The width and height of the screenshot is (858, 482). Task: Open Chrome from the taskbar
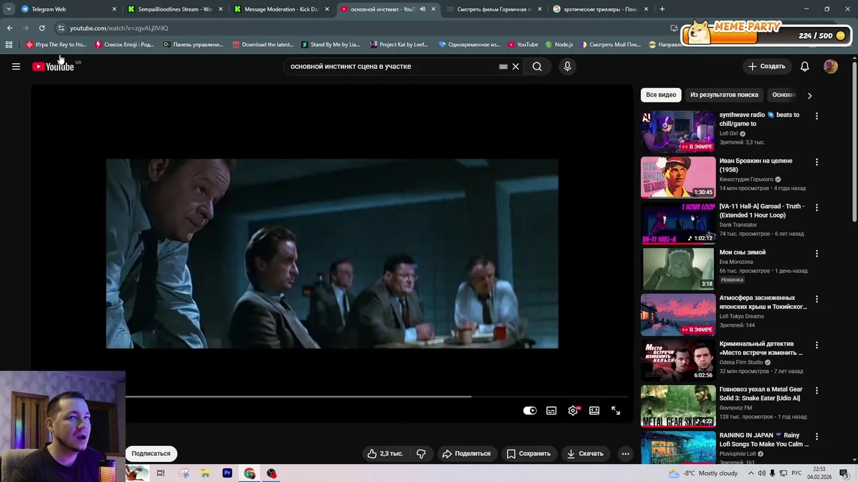pos(249,473)
